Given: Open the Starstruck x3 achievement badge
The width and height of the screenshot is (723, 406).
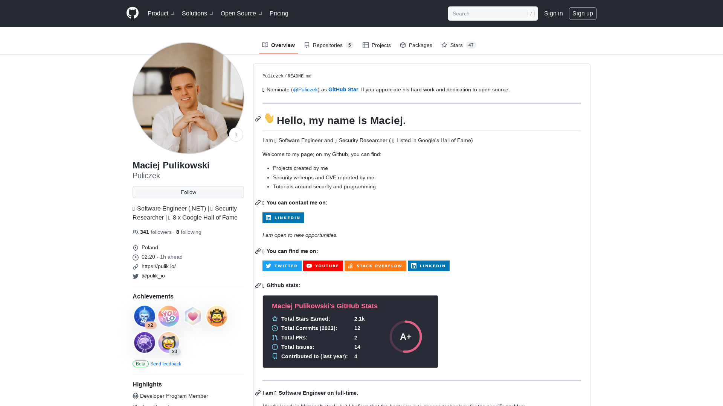Looking at the screenshot, I should pyautogui.click(x=169, y=342).
